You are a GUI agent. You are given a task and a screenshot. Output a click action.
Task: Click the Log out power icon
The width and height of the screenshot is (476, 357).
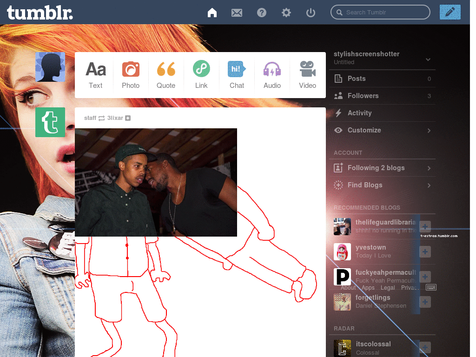pyautogui.click(x=311, y=13)
